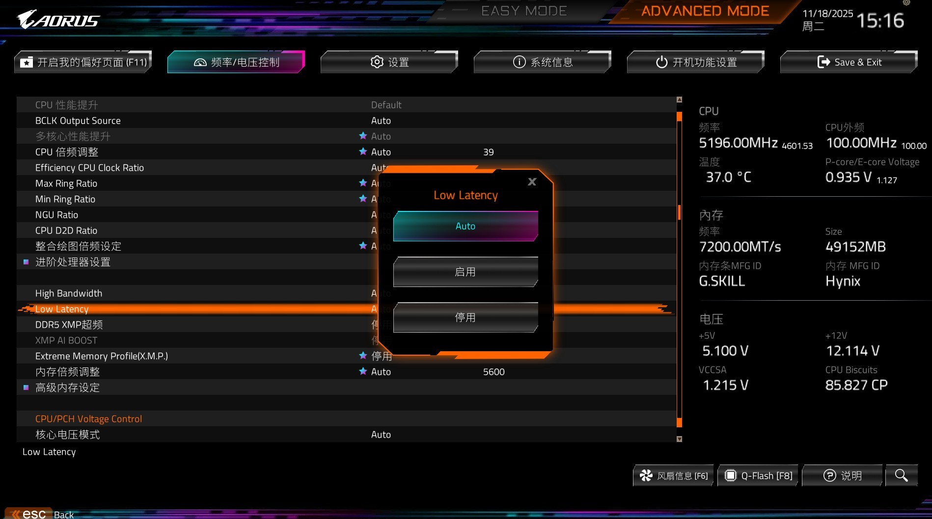Image resolution: width=932 pixels, height=519 pixels.
Task: Open help via the 说明 question-mark icon
Action: (829, 475)
